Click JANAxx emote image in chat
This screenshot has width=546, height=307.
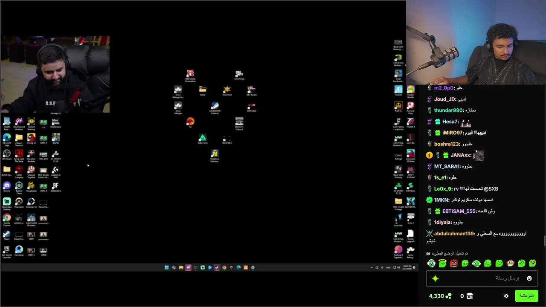click(478, 155)
